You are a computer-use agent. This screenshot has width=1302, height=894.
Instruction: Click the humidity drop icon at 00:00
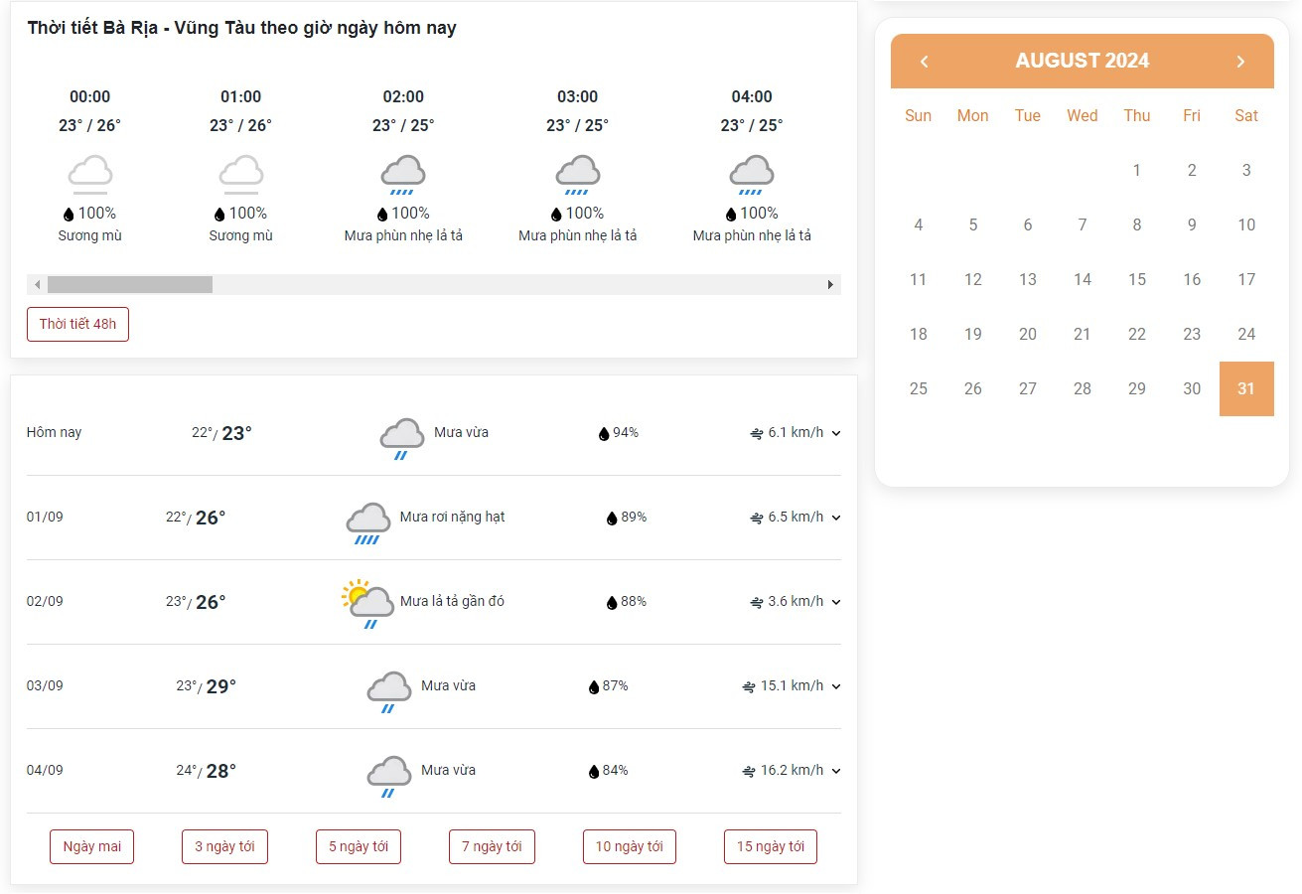69,214
